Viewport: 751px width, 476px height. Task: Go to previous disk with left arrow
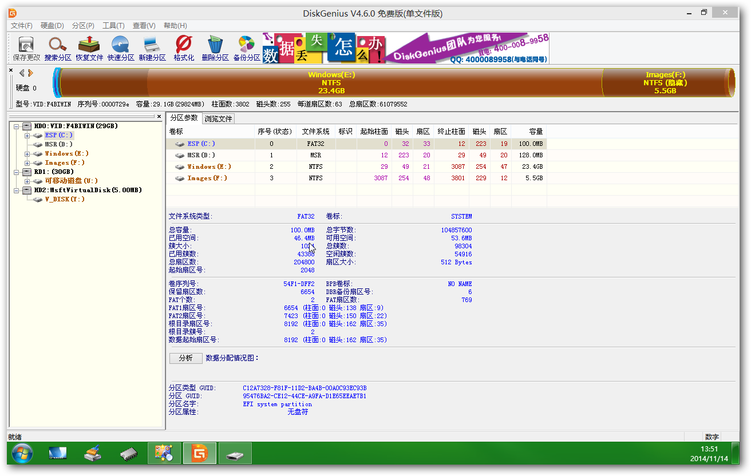pyautogui.click(x=22, y=73)
